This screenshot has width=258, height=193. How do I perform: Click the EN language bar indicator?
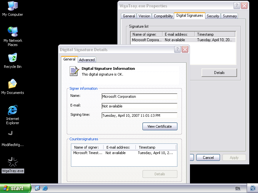tap(238, 188)
